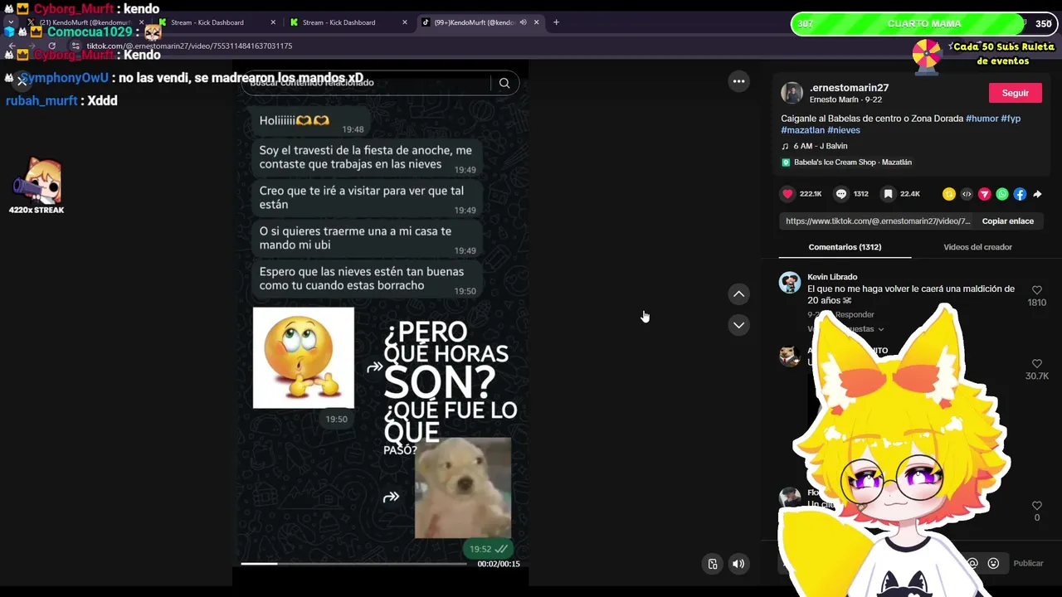Click the search magnifier icon
The height and width of the screenshot is (597, 1062).
point(504,83)
